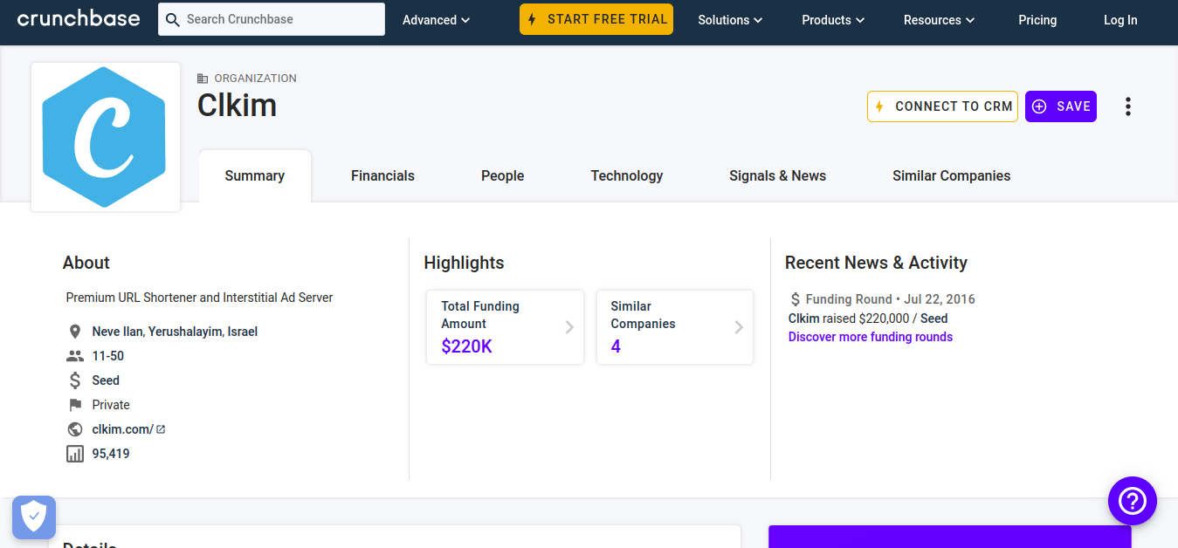This screenshot has height=548, width=1178.
Task: Click the Clkim link in Recent News
Action: pyautogui.click(x=804, y=319)
